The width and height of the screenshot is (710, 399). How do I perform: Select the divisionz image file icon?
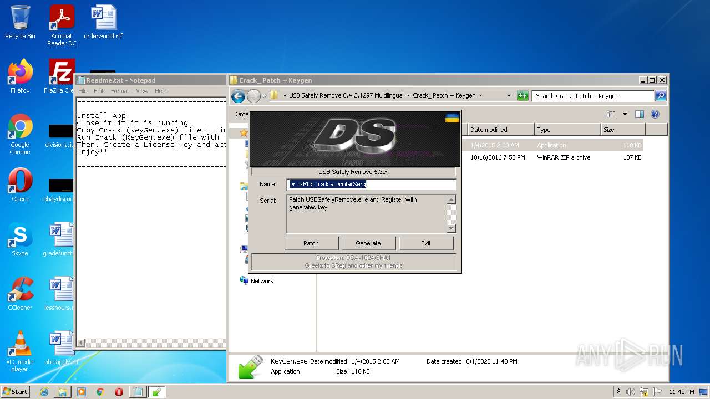tap(60, 136)
